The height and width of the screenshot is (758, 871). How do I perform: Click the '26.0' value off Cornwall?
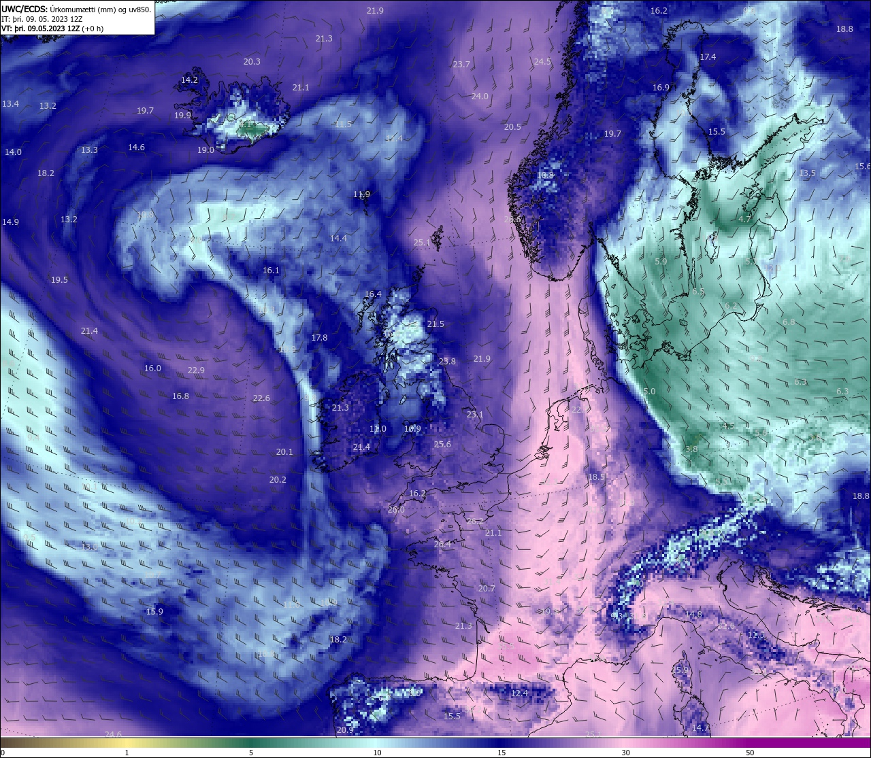pyautogui.click(x=396, y=510)
